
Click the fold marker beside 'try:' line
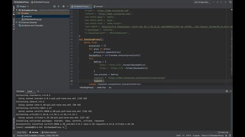click(x=78, y=59)
